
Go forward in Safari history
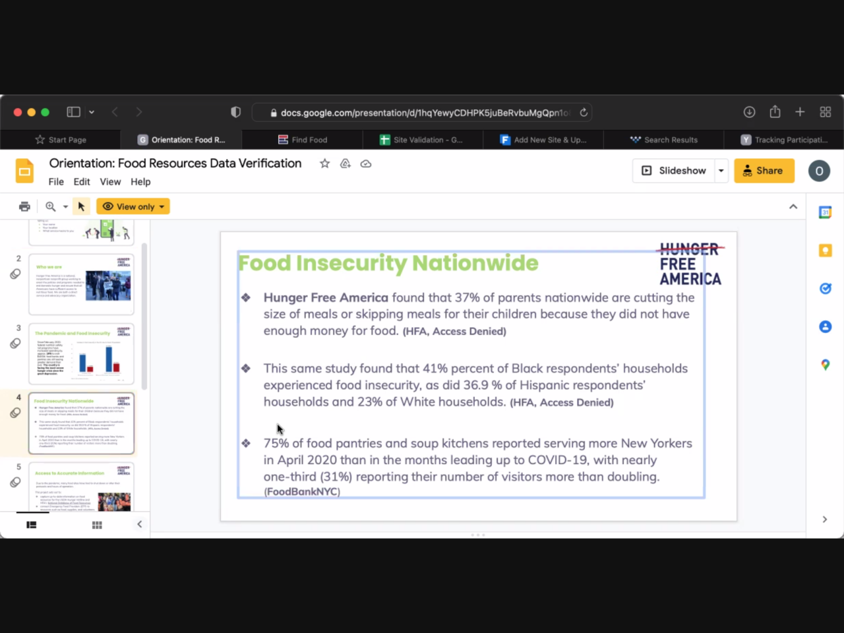(138, 112)
